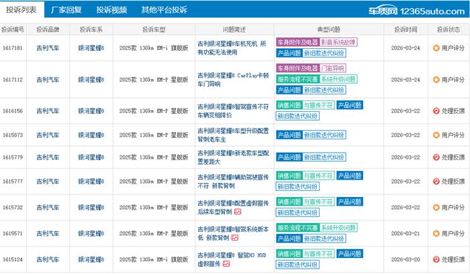Switch to the 厂家回复 tab

[x=66, y=10]
